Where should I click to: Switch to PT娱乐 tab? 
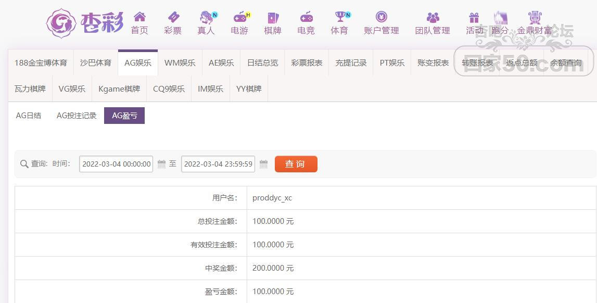tap(392, 63)
